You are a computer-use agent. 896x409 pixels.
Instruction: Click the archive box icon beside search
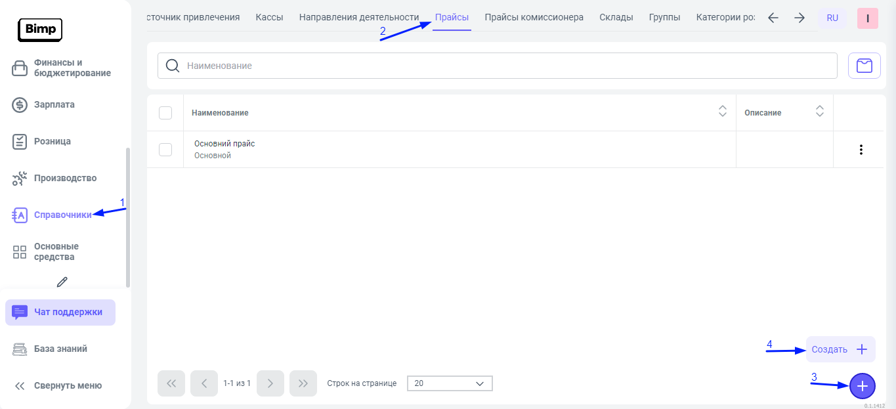[864, 66]
